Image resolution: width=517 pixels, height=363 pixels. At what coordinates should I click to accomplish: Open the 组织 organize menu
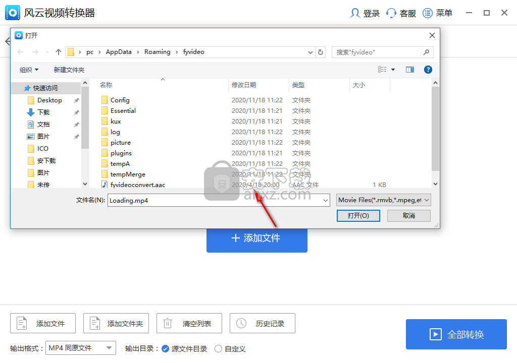point(29,70)
